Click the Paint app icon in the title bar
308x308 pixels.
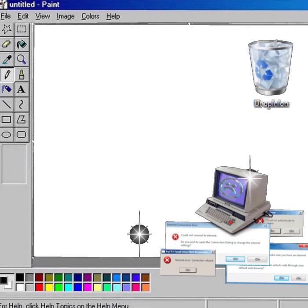click(x=4, y=4)
